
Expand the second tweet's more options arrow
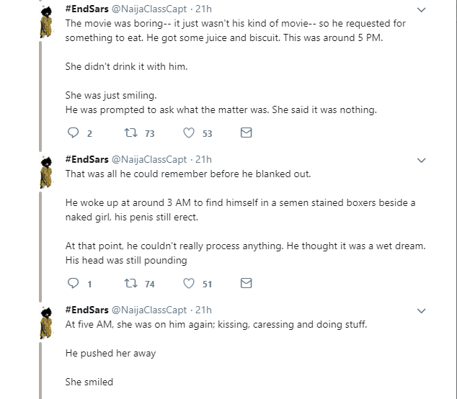pyautogui.click(x=423, y=161)
